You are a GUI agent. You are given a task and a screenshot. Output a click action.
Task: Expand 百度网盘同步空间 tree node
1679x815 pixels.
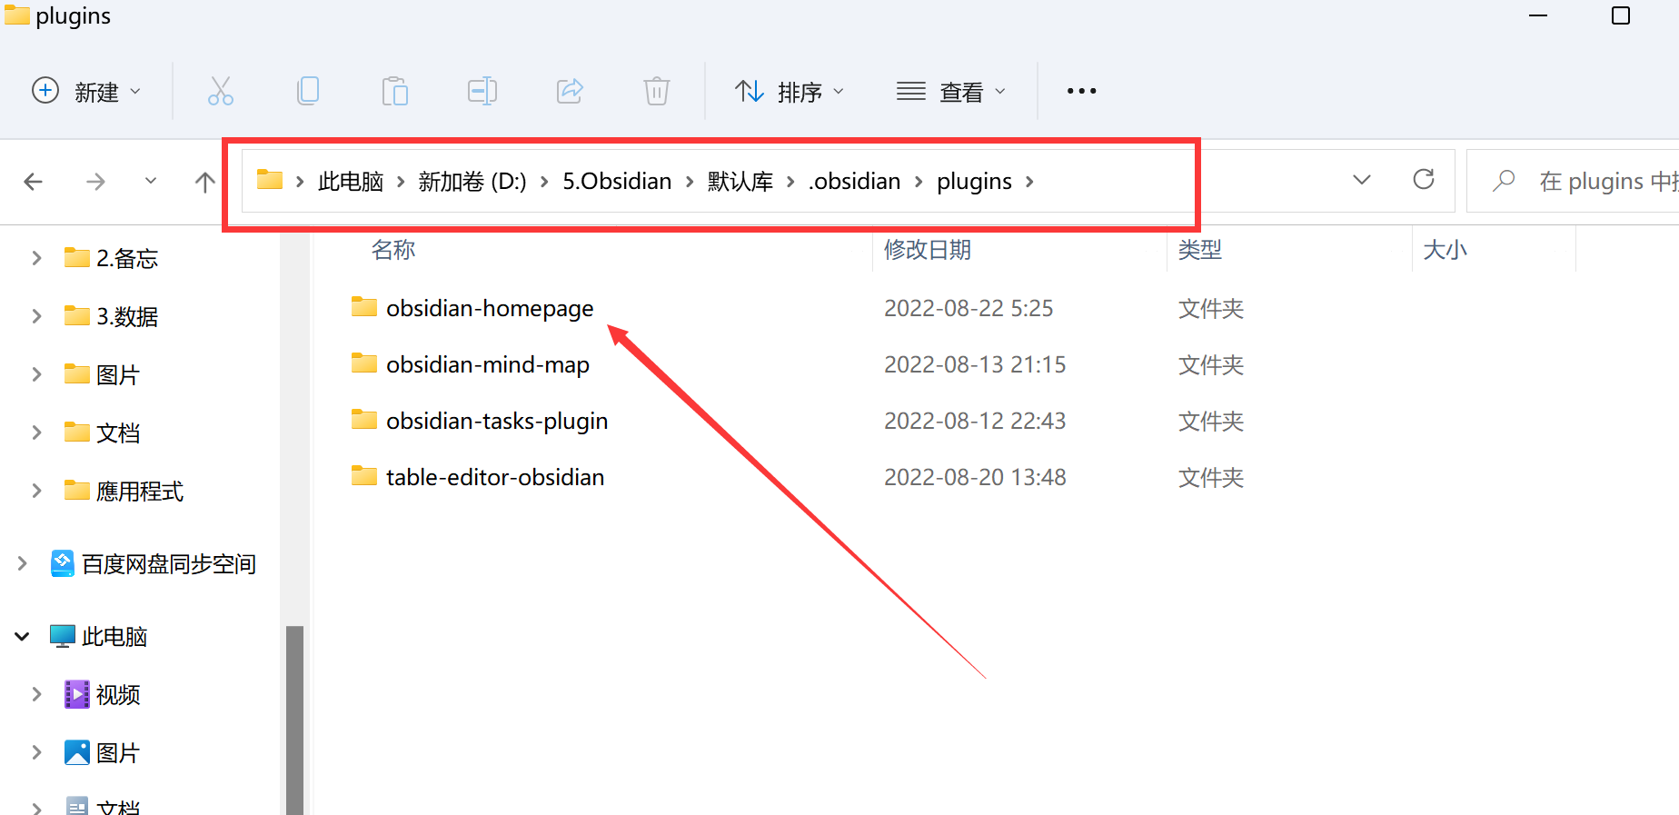point(22,563)
